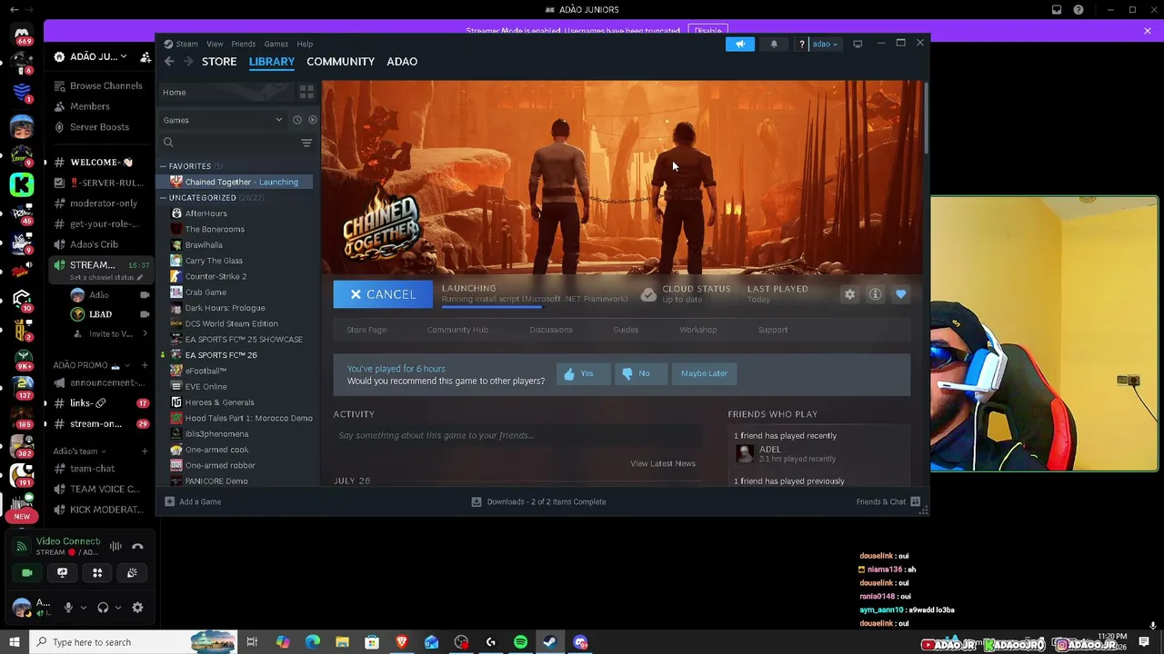Open Spotify from the Windows taskbar

(x=520, y=642)
